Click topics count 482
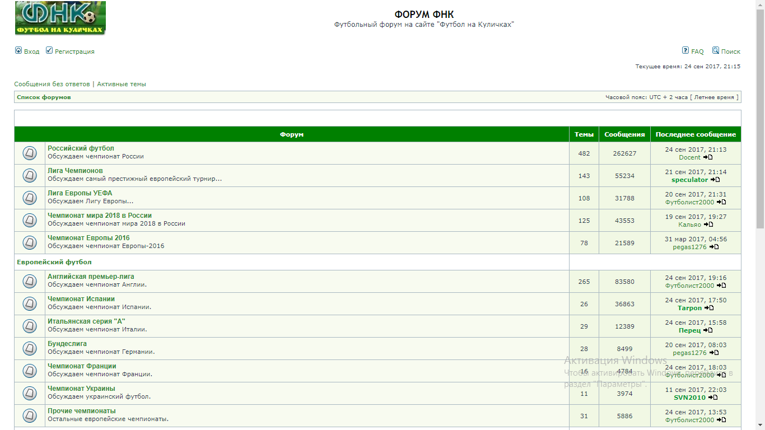The height and width of the screenshot is (430, 765). click(x=584, y=153)
